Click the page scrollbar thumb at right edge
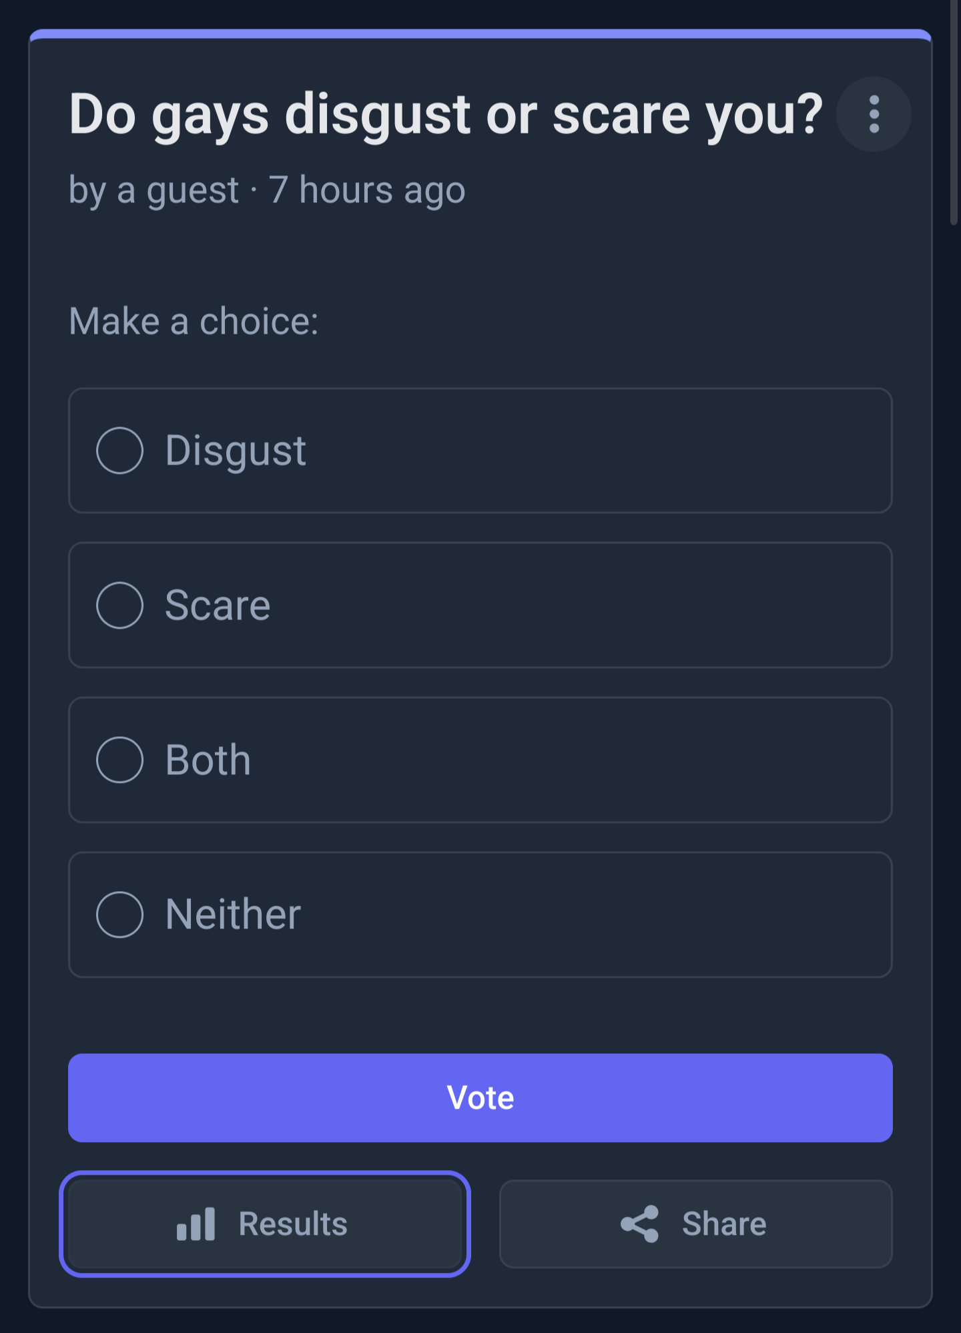Image resolution: width=961 pixels, height=1333 pixels. point(954,112)
